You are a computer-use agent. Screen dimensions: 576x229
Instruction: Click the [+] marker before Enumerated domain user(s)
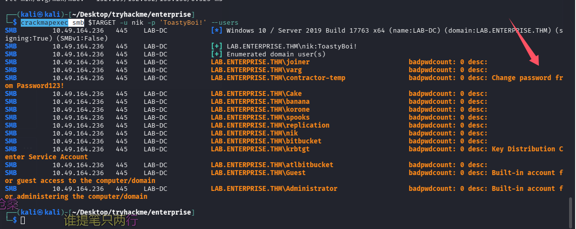[216, 54]
